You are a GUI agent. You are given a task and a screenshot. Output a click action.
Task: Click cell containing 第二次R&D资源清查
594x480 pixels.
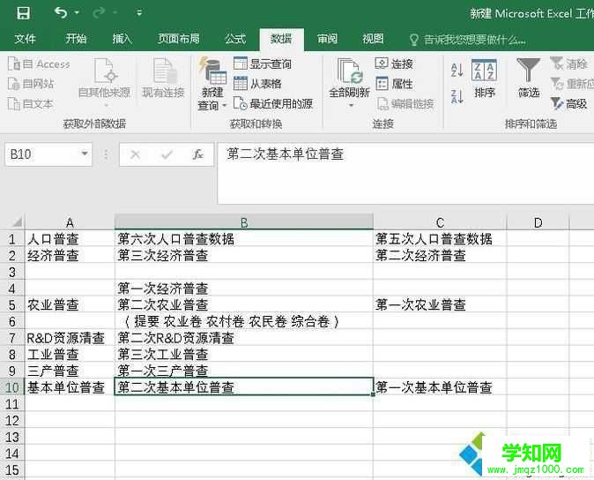[x=244, y=337]
